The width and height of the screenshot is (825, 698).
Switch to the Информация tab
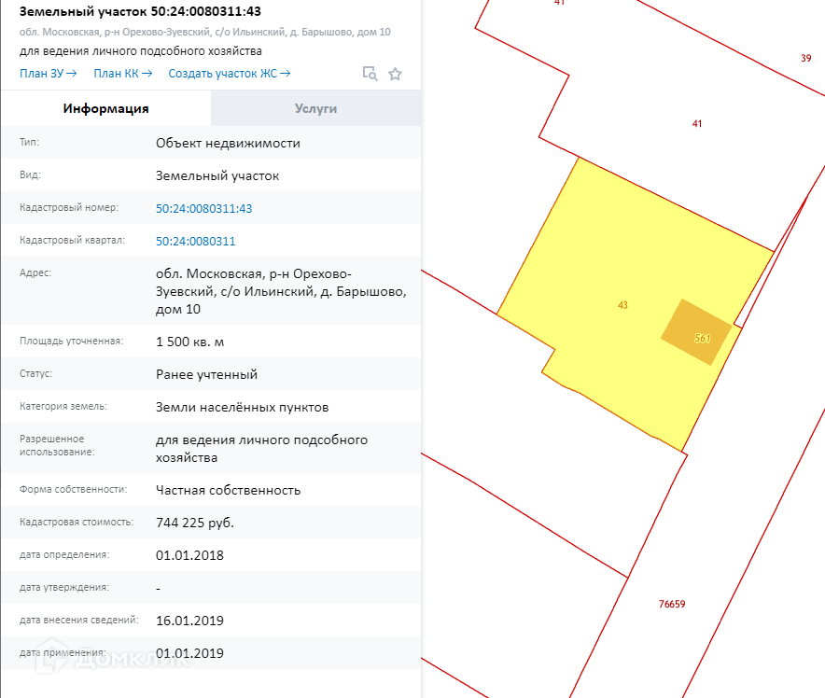tap(105, 108)
